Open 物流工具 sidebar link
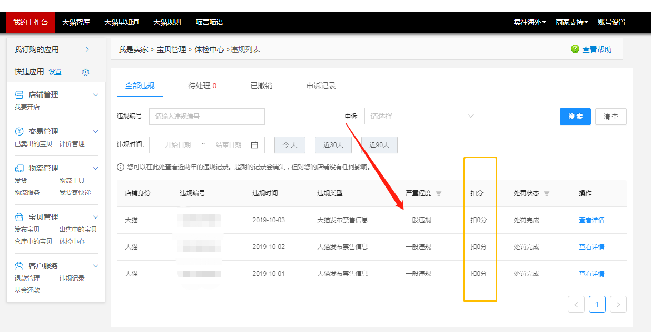 coord(72,181)
